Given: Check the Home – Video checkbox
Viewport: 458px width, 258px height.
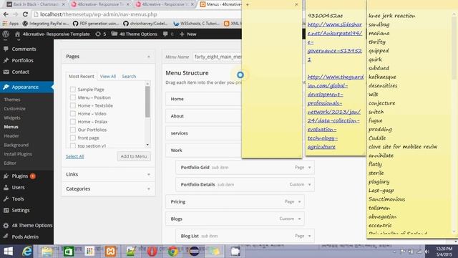Looking at the screenshot, I should (x=73, y=113).
